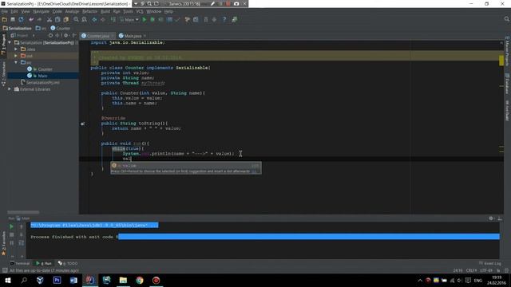The height and width of the screenshot is (287, 511).
Task: Click the Back navigation arrow icon
Action: tap(94, 19)
